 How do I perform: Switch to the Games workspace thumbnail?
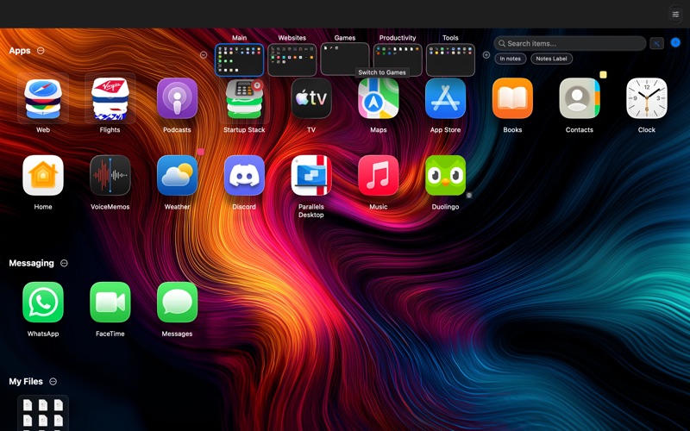pos(345,59)
